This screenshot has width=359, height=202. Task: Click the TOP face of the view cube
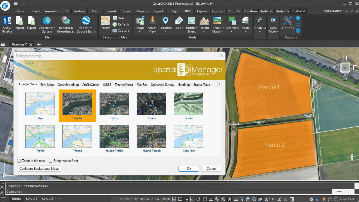point(345,68)
